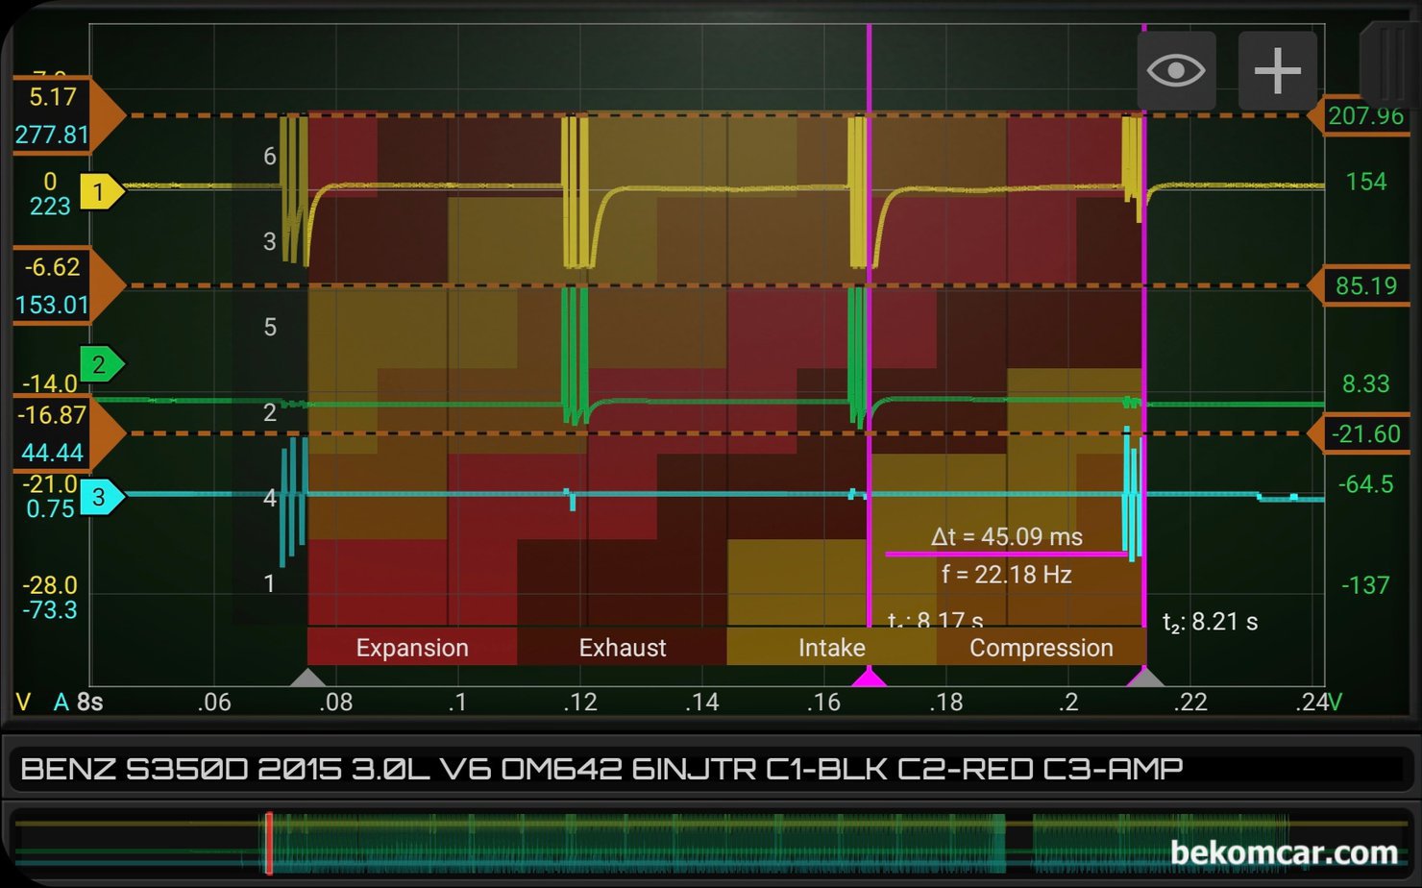Select yellow channel 1 marker
The height and width of the screenshot is (888, 1422).
[102, 192]
